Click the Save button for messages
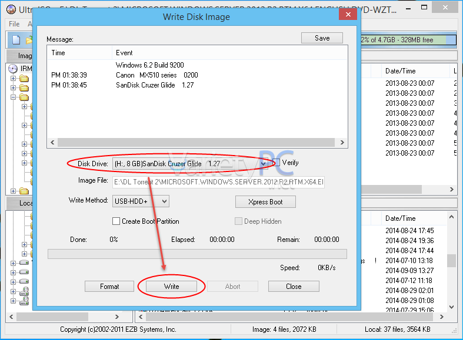This screenshot has height=340, width=463. [x=322, y=38]
